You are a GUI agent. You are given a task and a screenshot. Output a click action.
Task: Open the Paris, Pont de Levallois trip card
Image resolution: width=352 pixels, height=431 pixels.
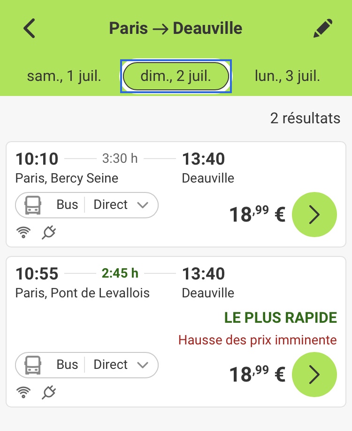point(83,293)
